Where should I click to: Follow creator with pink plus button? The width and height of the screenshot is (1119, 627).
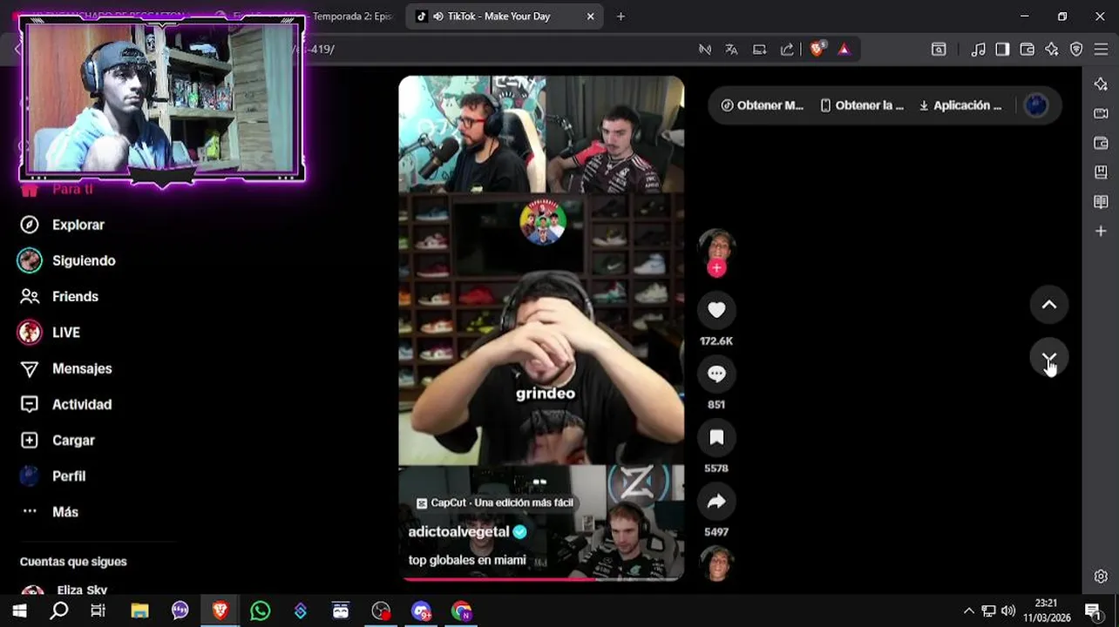coord(716,268)
